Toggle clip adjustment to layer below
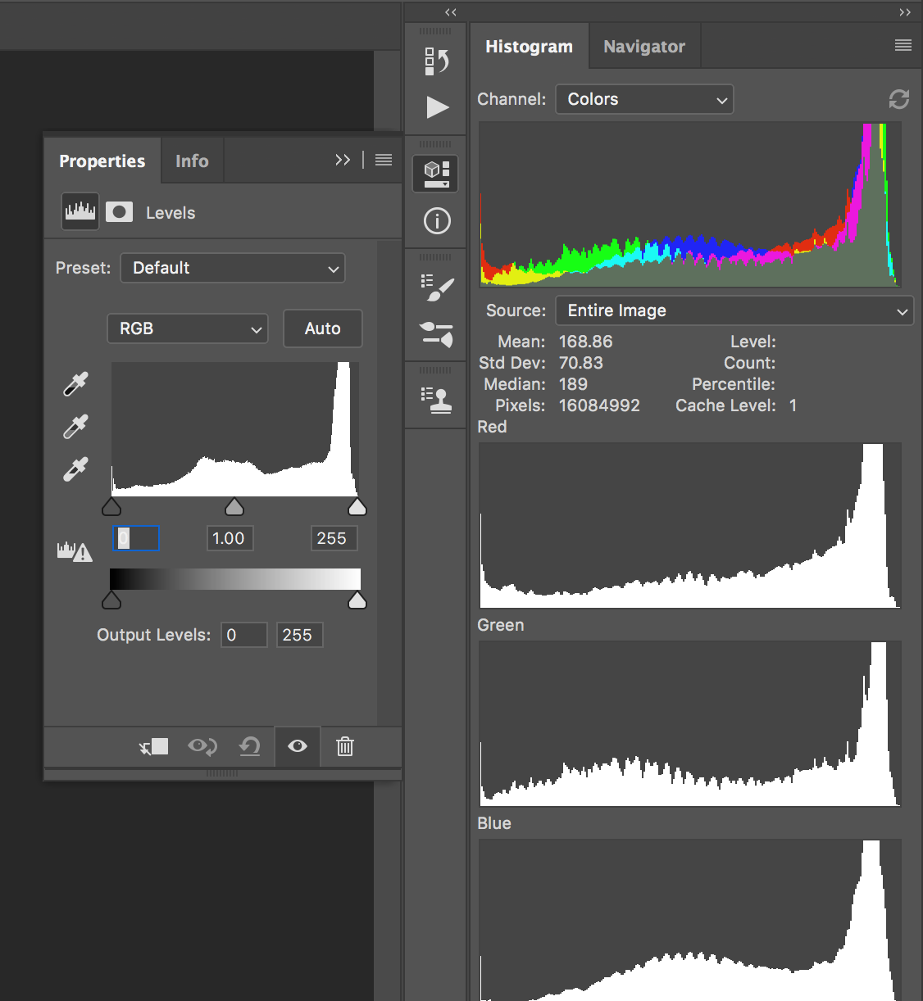This screenshot has height=1001, width=923. click(x=153, y=746)
